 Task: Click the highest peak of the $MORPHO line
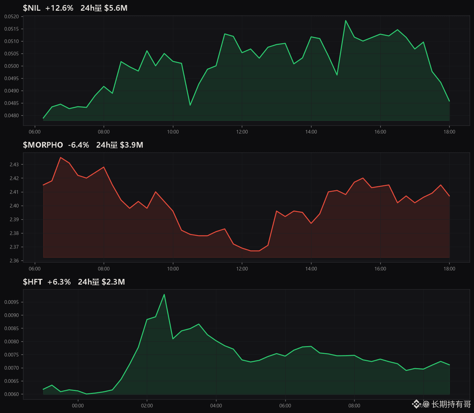coord(61,158)
